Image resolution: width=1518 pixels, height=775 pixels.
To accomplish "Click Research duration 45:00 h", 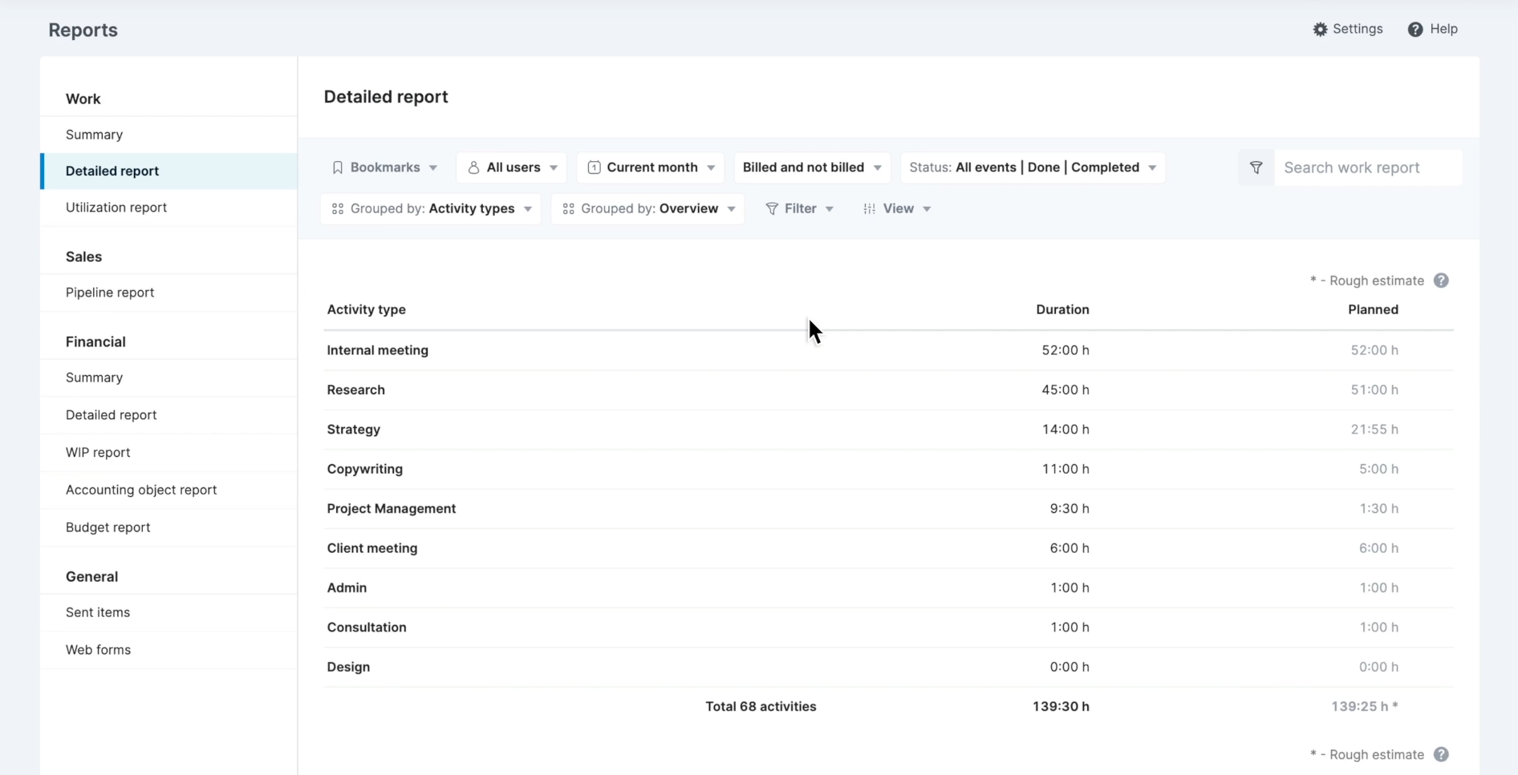I will tap(1065, 390).
